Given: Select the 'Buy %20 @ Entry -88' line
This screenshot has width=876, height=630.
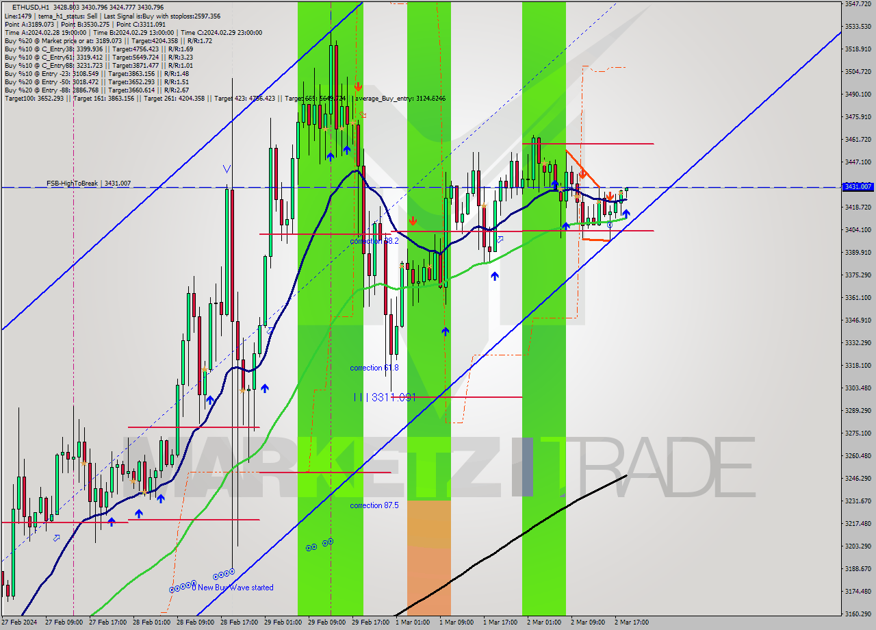Looking at the screenshot, I should 96,90.
